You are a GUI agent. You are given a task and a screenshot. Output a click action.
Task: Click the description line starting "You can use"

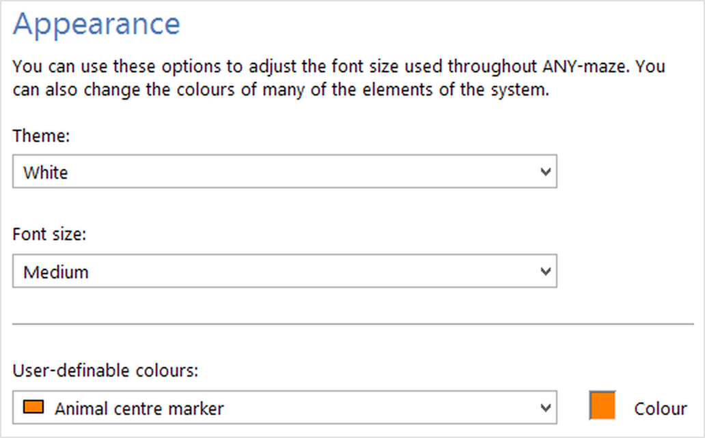click(273, 67)
